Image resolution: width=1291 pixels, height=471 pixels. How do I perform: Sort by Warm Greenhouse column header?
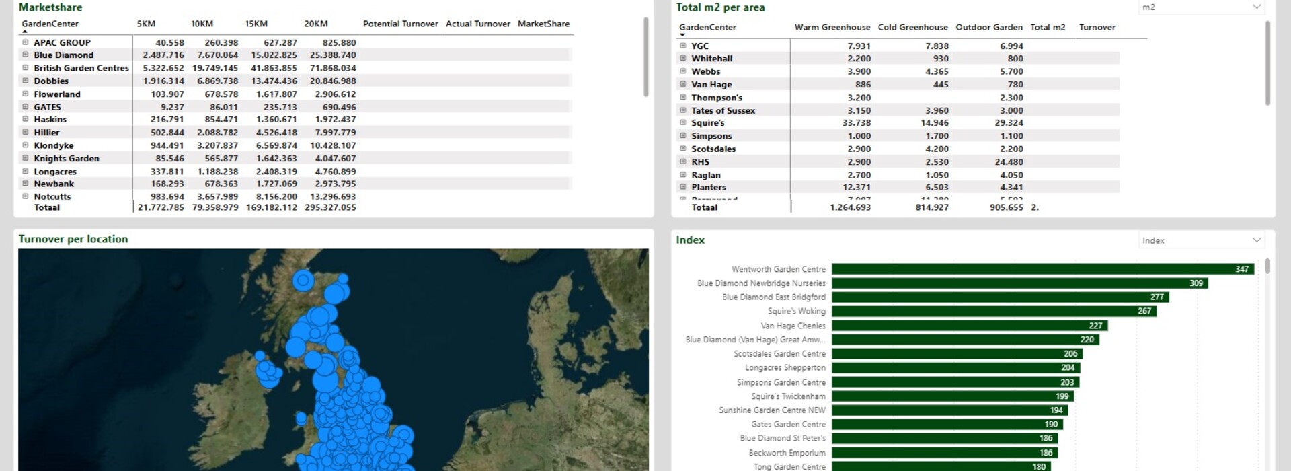(832, 27)
